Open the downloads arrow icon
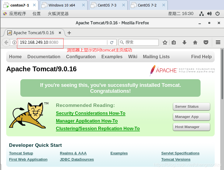The width and height of the screenshot is (224, 170). tap(184, 42)
